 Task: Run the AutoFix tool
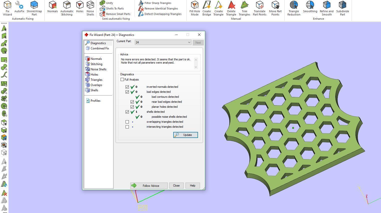pyautogui.click(x=19, y=7)
